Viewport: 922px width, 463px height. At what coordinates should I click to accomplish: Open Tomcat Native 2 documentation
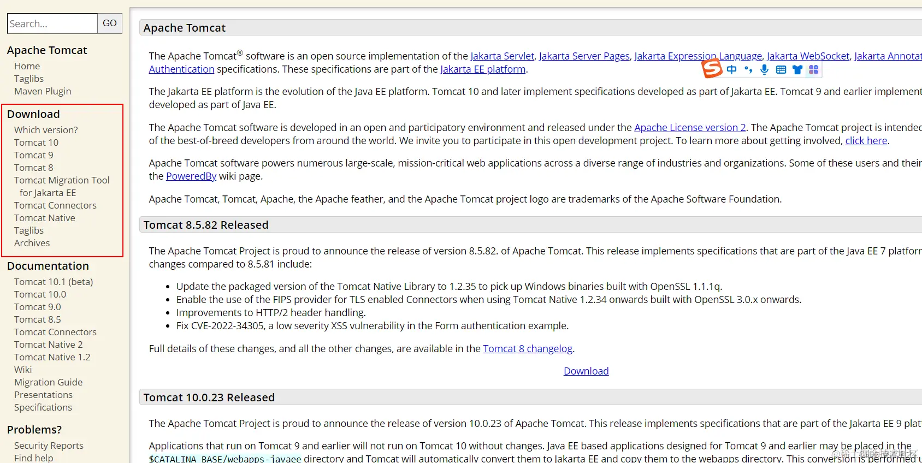pos(49,345)
